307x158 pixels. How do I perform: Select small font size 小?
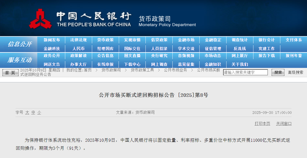click(x=39, y=113)
